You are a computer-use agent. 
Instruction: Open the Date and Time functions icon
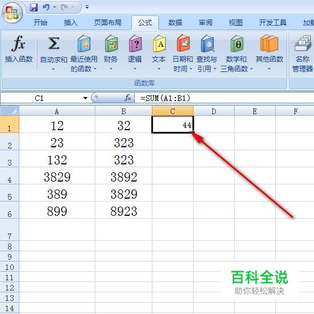tap(183, 43)
